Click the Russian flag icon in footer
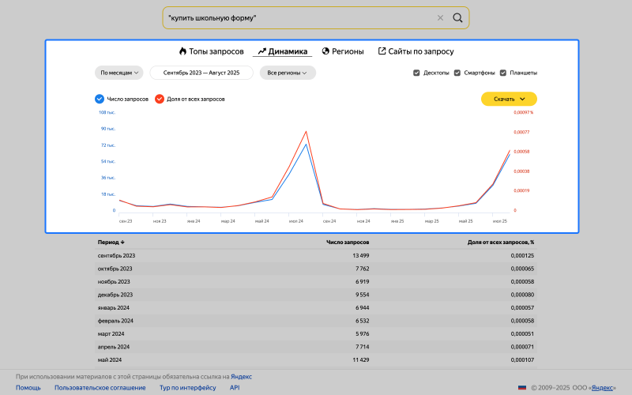Image resolution: width=632 pixels, height=395 pixels. [x=521, y=388]
